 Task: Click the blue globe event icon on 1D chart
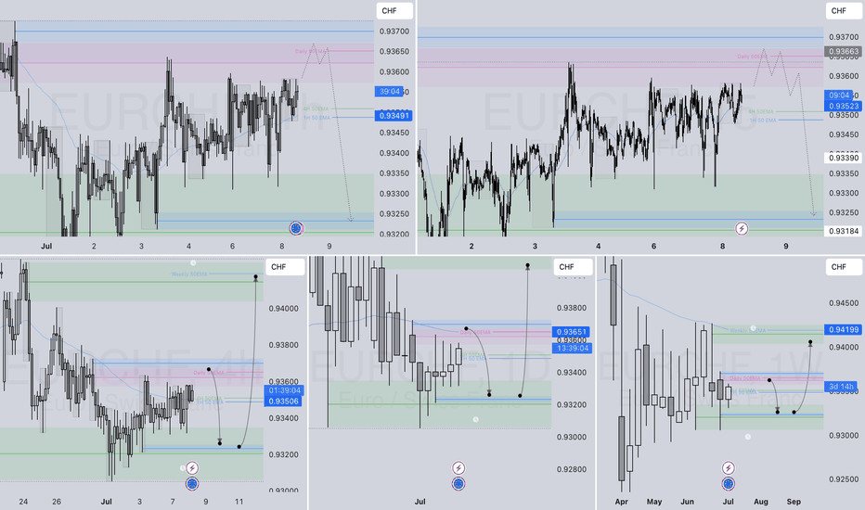click(x=458, y=484)
